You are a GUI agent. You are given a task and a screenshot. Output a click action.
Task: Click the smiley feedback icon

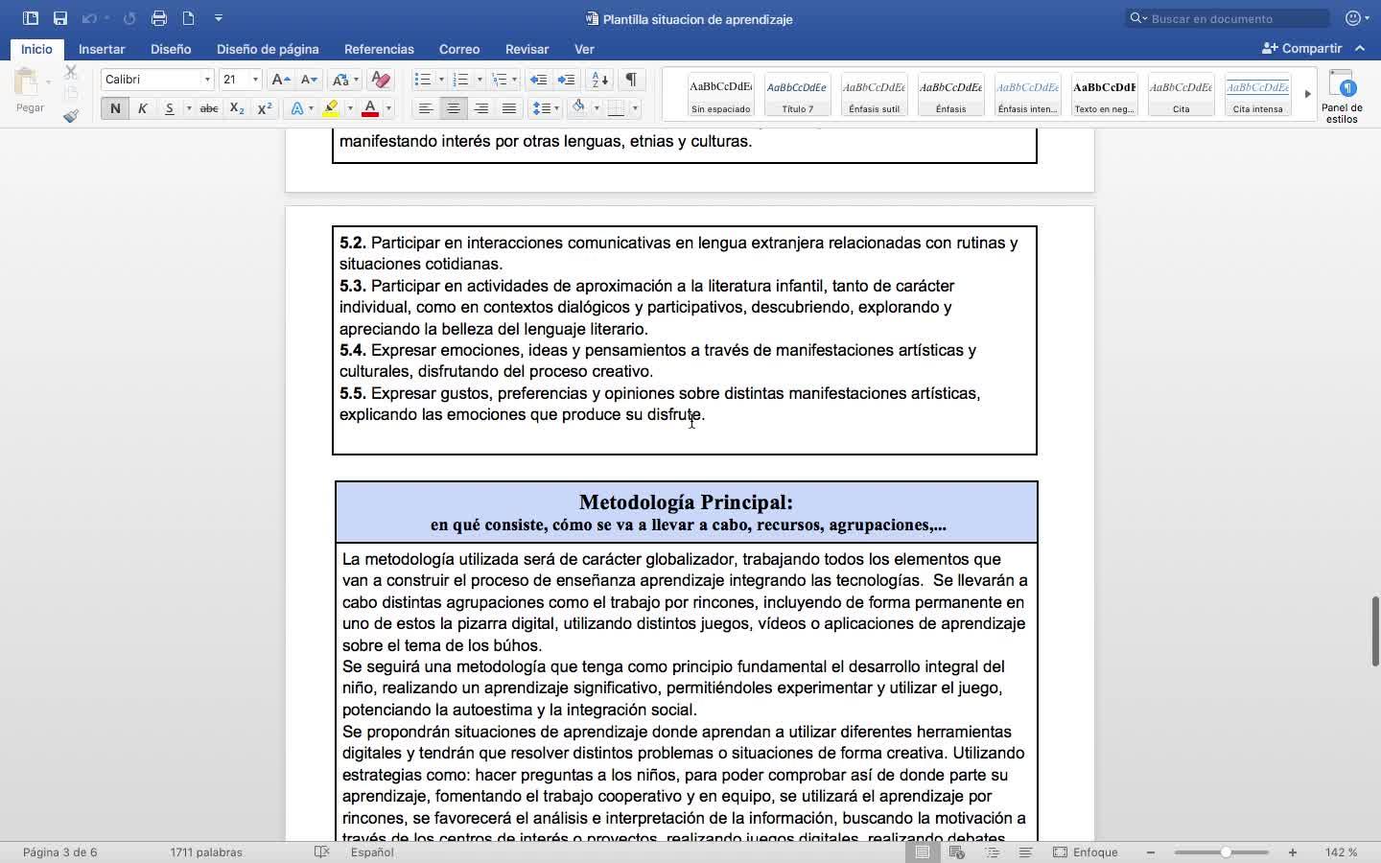coord(1353,18)
